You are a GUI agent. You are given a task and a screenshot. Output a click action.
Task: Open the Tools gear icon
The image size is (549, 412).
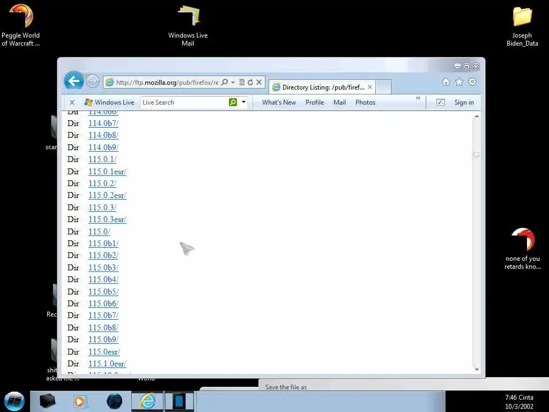point(472,82)
